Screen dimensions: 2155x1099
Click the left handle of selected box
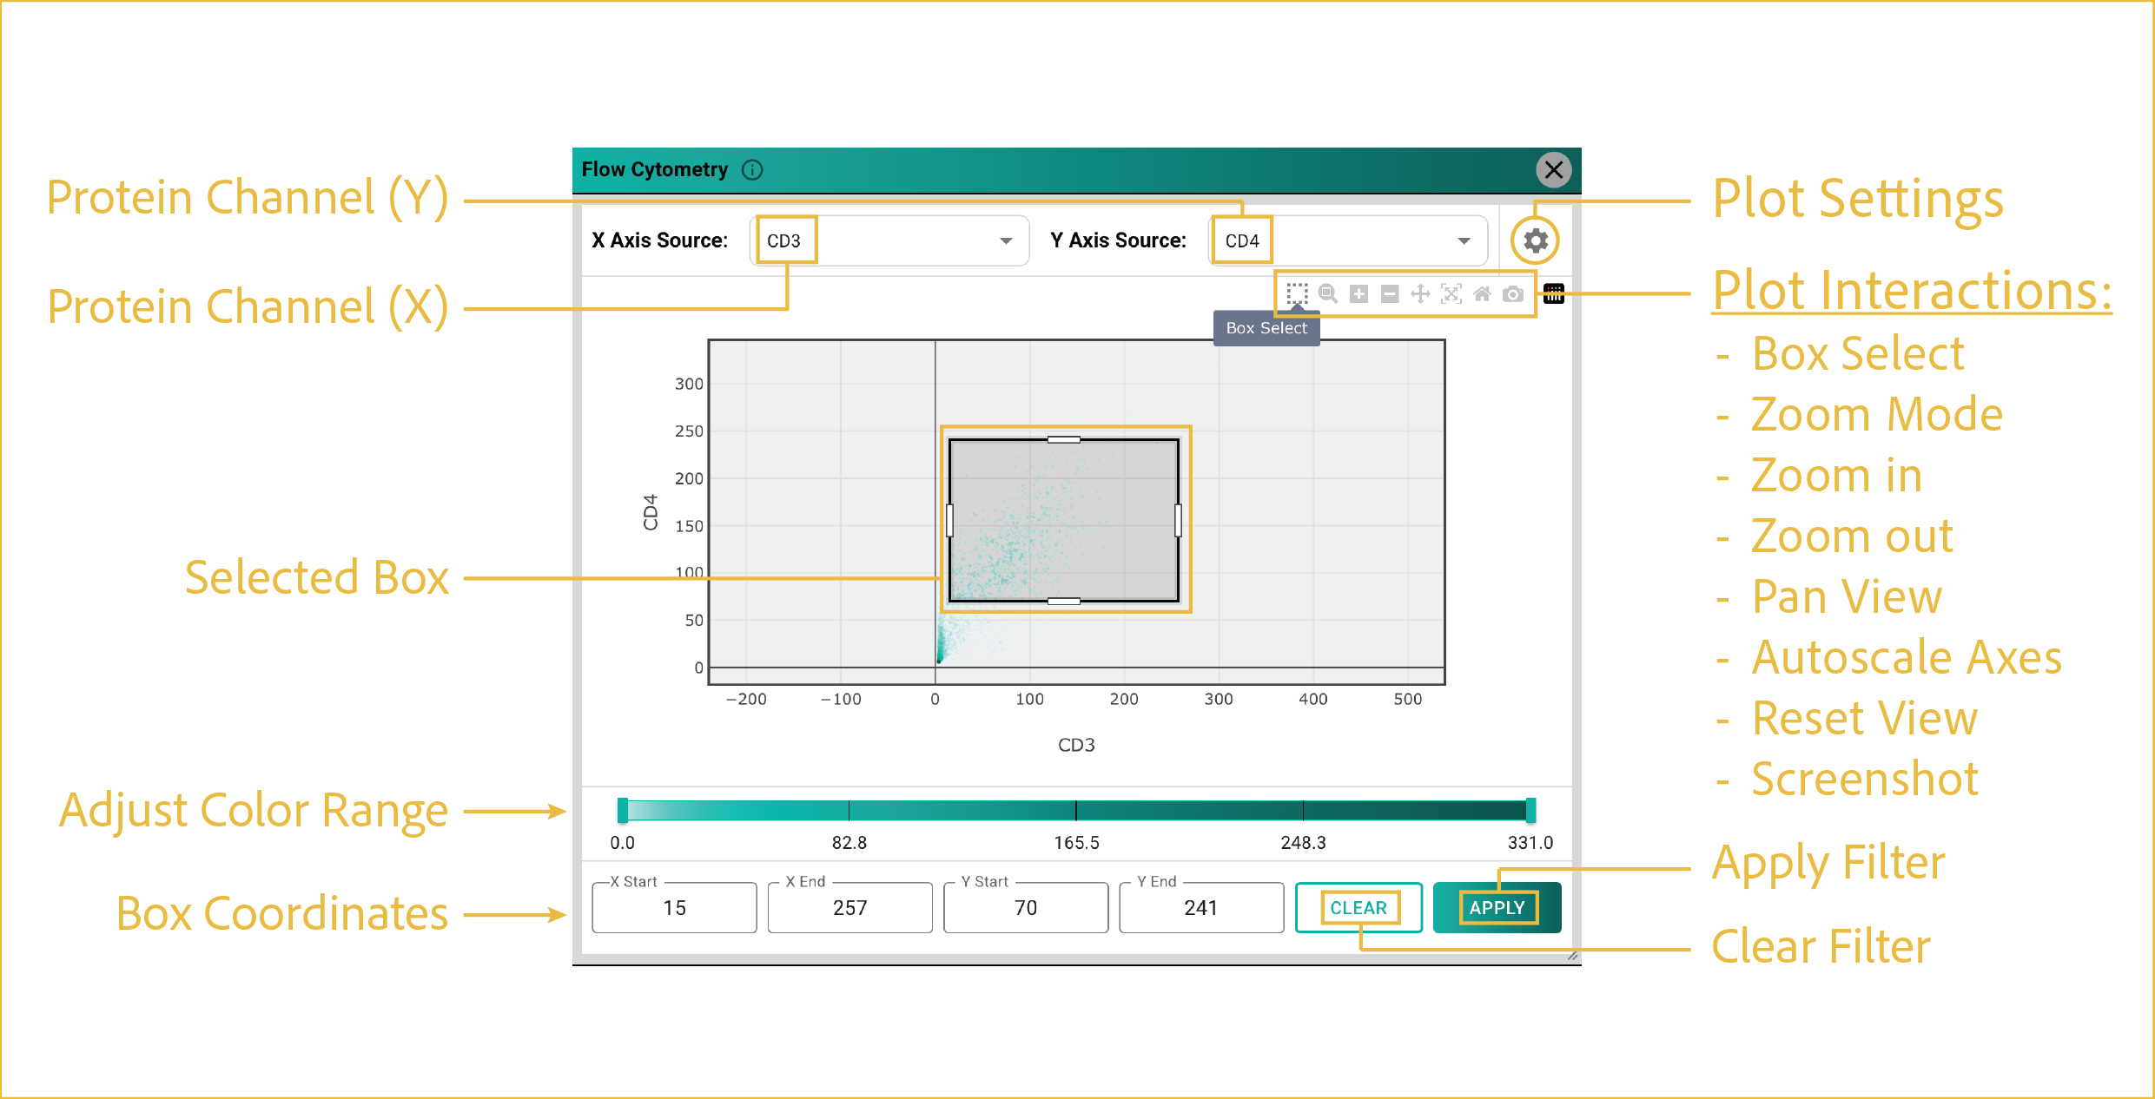(x=949, y=521)
